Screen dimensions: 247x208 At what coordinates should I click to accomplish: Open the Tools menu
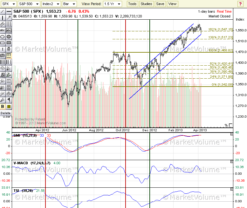coord(132,4)
